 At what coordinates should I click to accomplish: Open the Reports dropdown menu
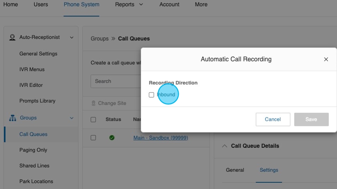click(129, 5)
